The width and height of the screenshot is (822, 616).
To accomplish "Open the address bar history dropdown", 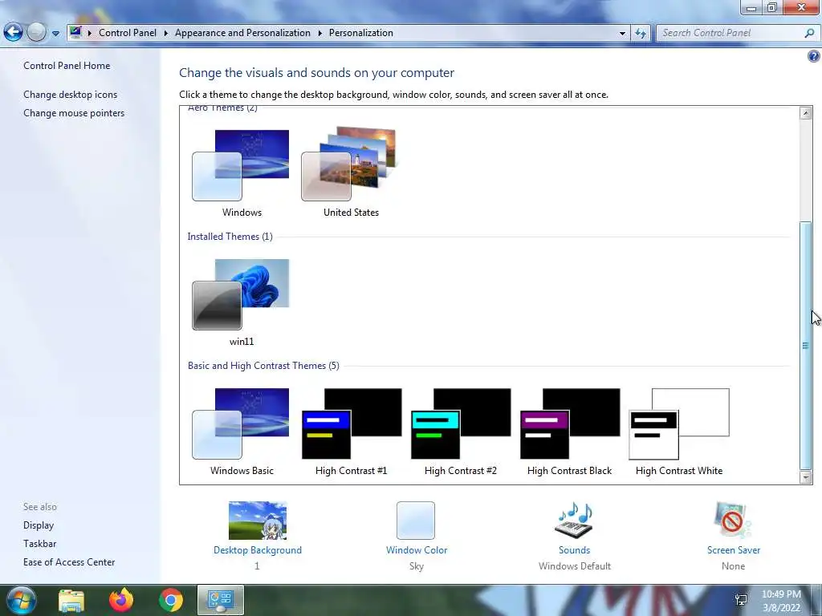I will 622,33.
